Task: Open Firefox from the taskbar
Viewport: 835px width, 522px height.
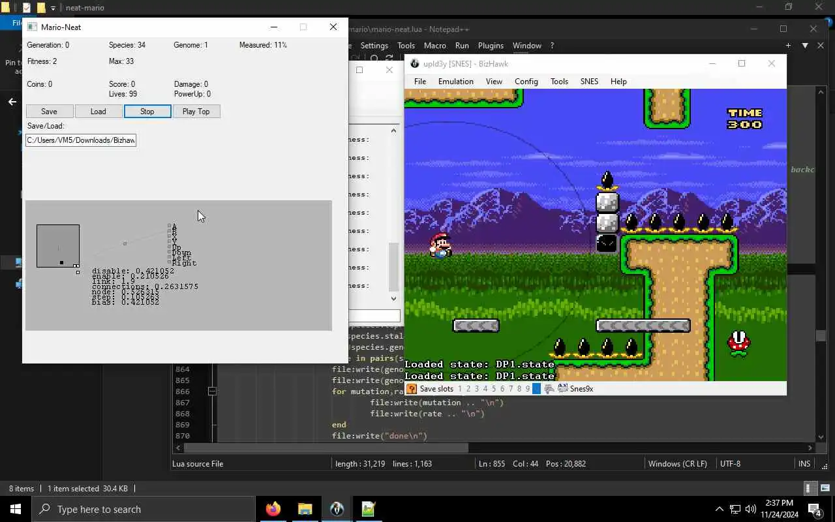Action: (x=273, y=509)
